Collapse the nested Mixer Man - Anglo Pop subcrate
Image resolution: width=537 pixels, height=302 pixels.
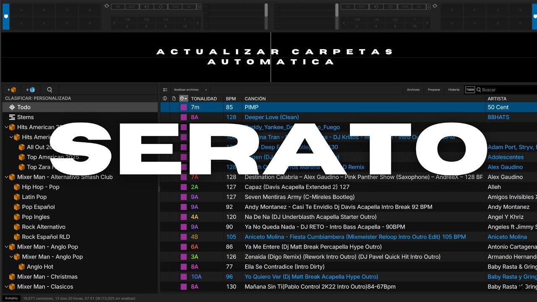point(12,257)
